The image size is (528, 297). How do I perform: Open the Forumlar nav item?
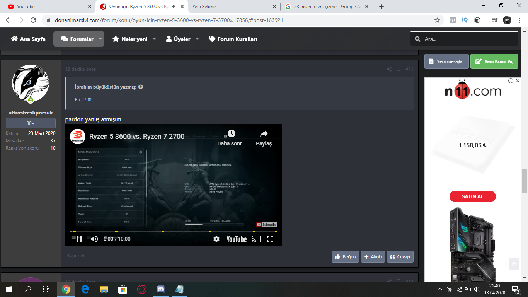coord(77,39)
